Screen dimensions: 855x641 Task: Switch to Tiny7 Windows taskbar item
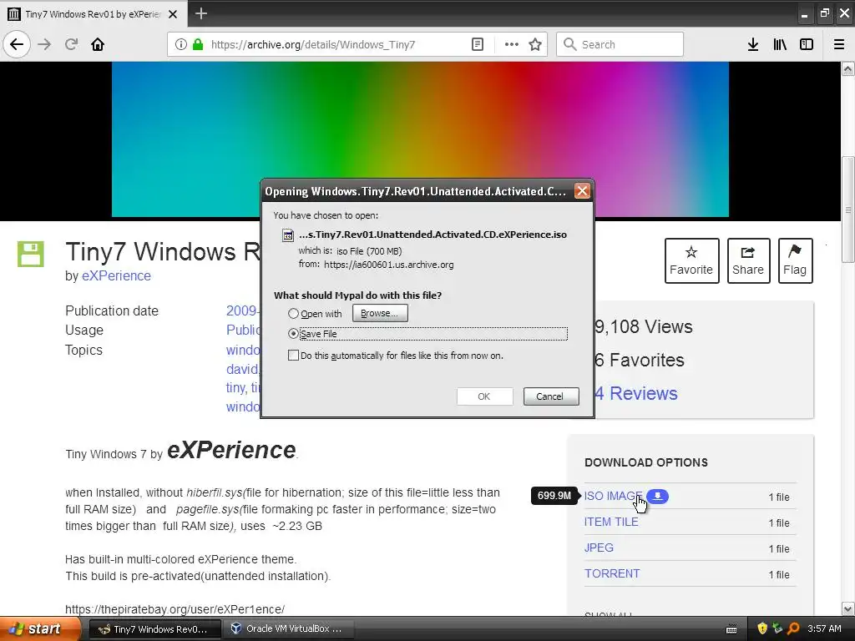(154, 629)
